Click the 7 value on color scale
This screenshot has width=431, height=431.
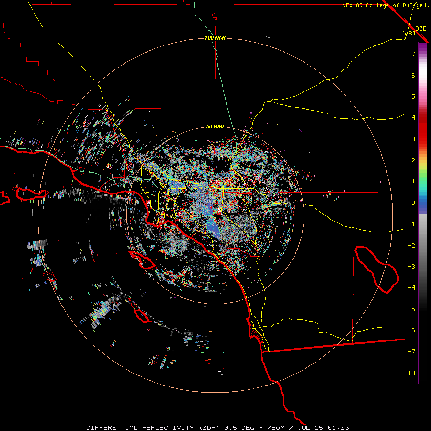coord(413,54)
